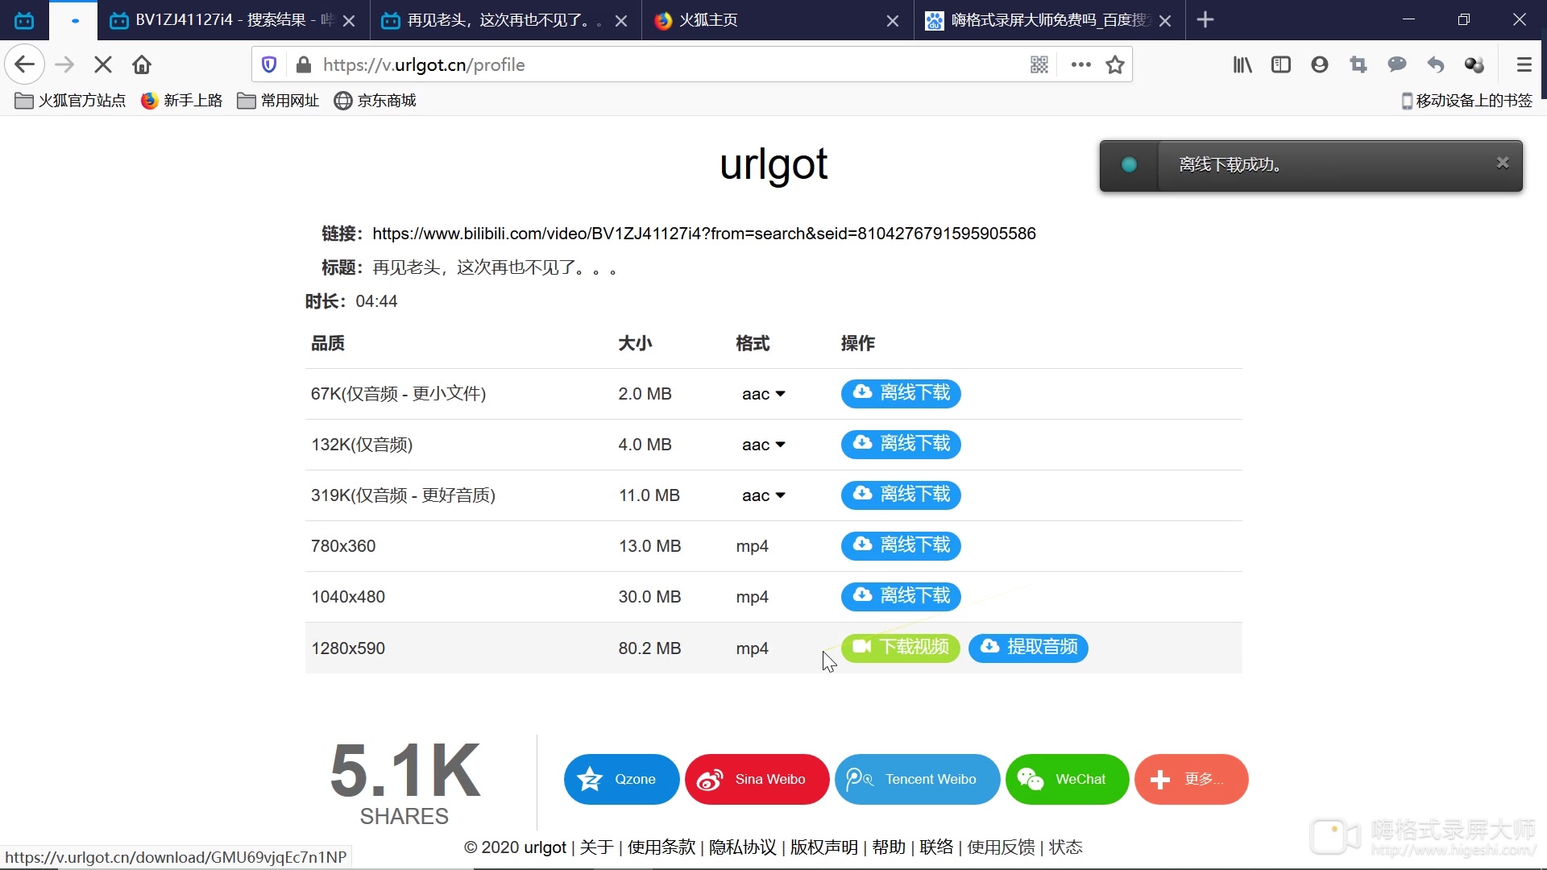
Task: Close the BV1ZJ41127i4 search tab
Action: coord(349,21)
